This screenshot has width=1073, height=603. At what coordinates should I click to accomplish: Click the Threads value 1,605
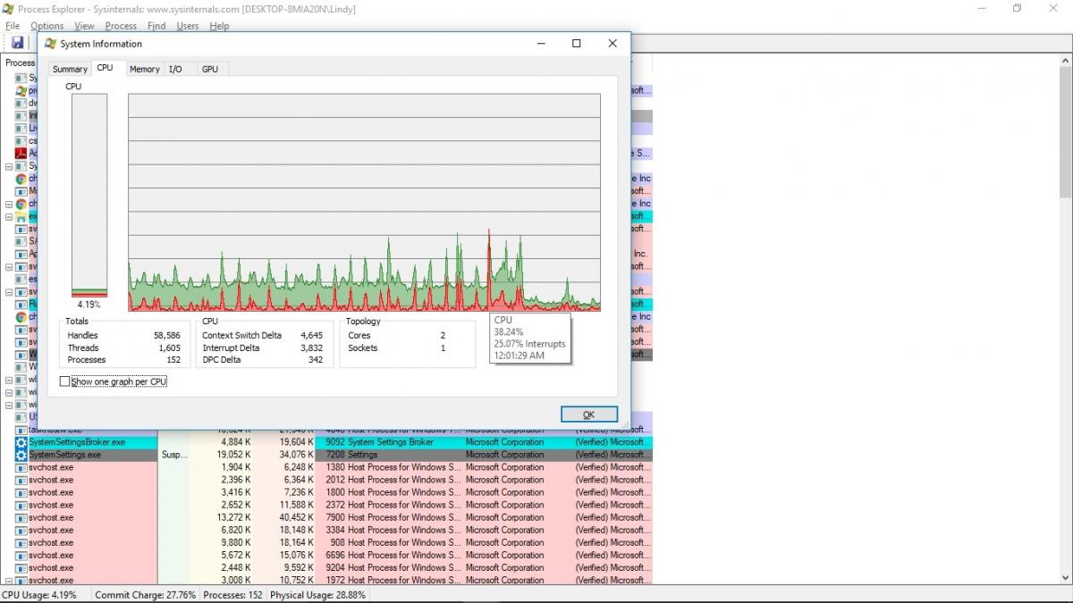[x=169, y=348]
